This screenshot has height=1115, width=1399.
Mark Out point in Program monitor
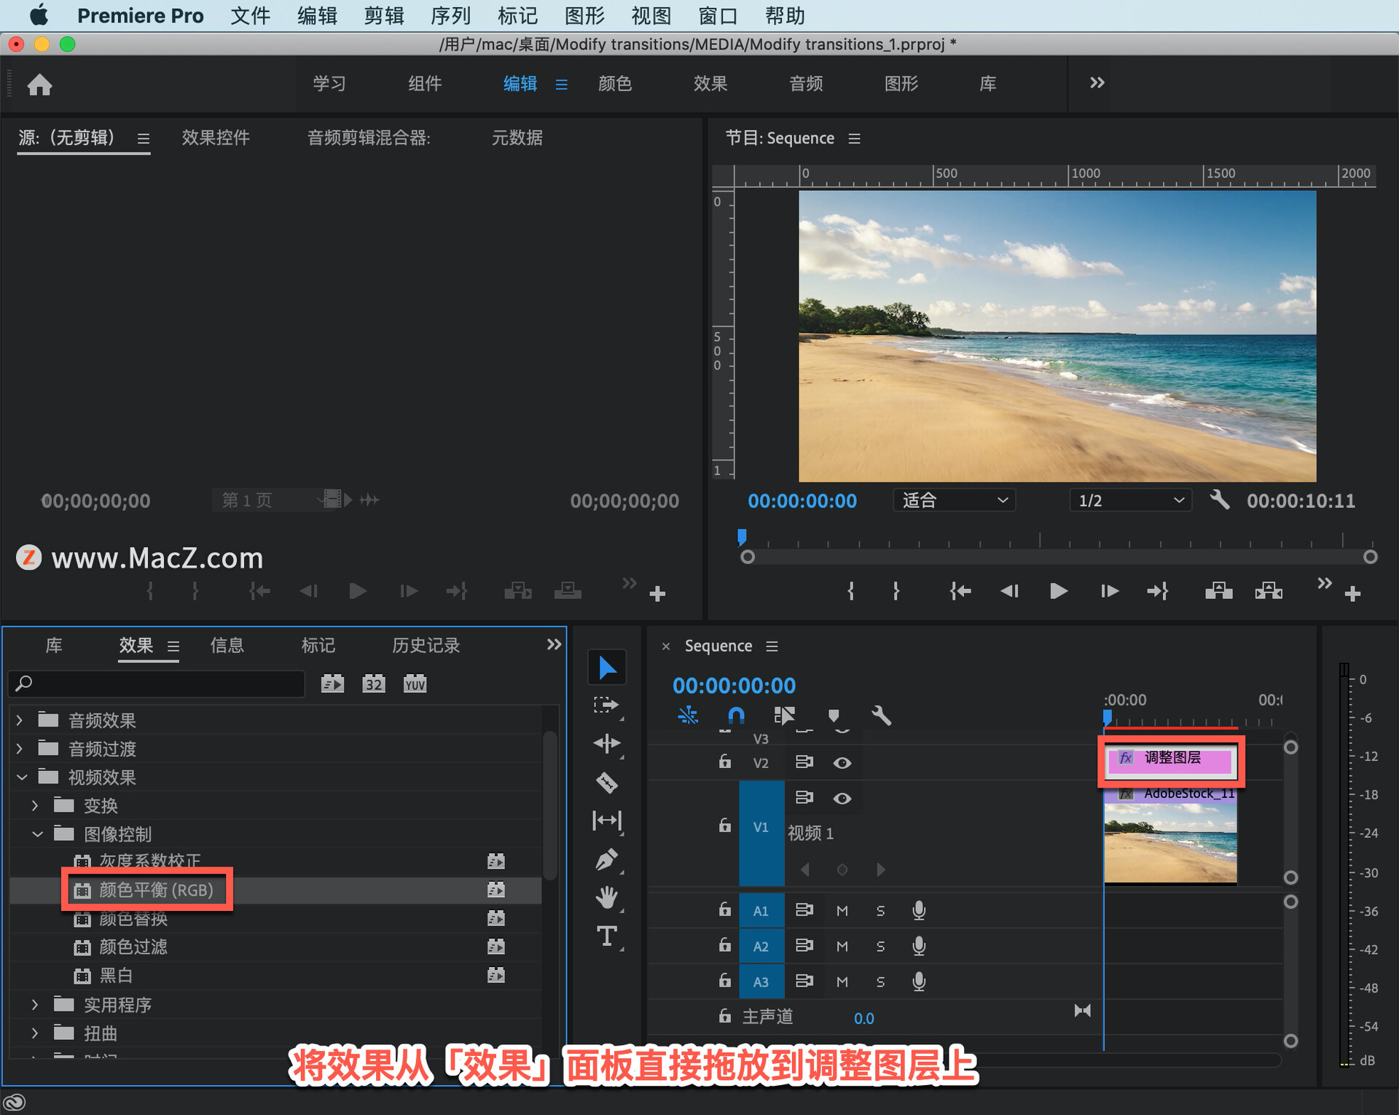pos(896,591)
